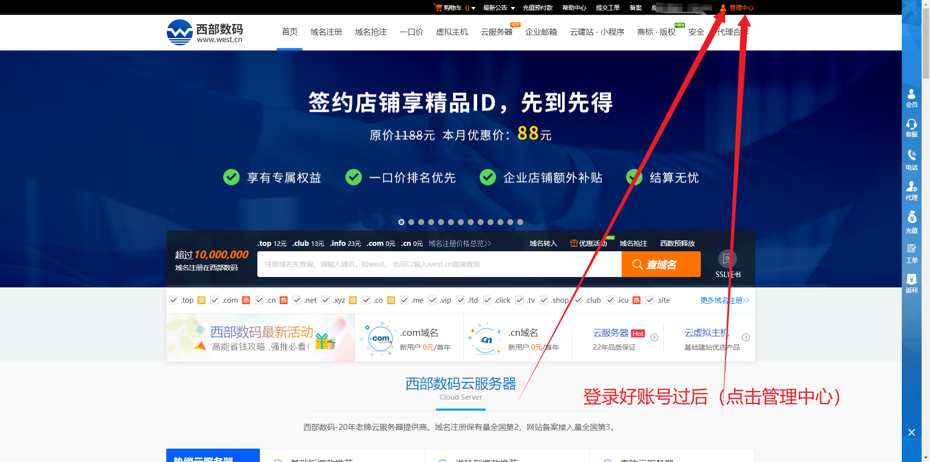
Task: Click the 查域名 search button
Action: pos(661,264)
